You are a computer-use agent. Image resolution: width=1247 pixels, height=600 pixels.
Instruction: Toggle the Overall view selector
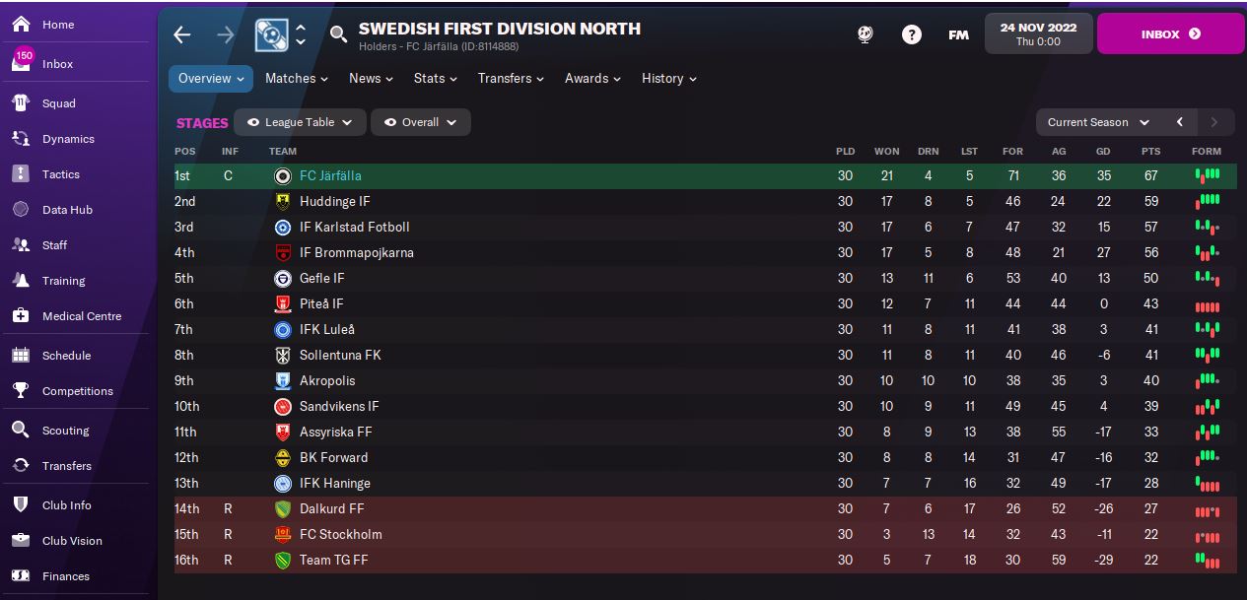click(421, 122)
